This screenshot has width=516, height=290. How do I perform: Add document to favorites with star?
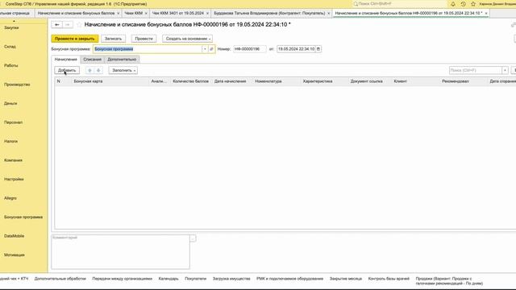pos(79,25)
